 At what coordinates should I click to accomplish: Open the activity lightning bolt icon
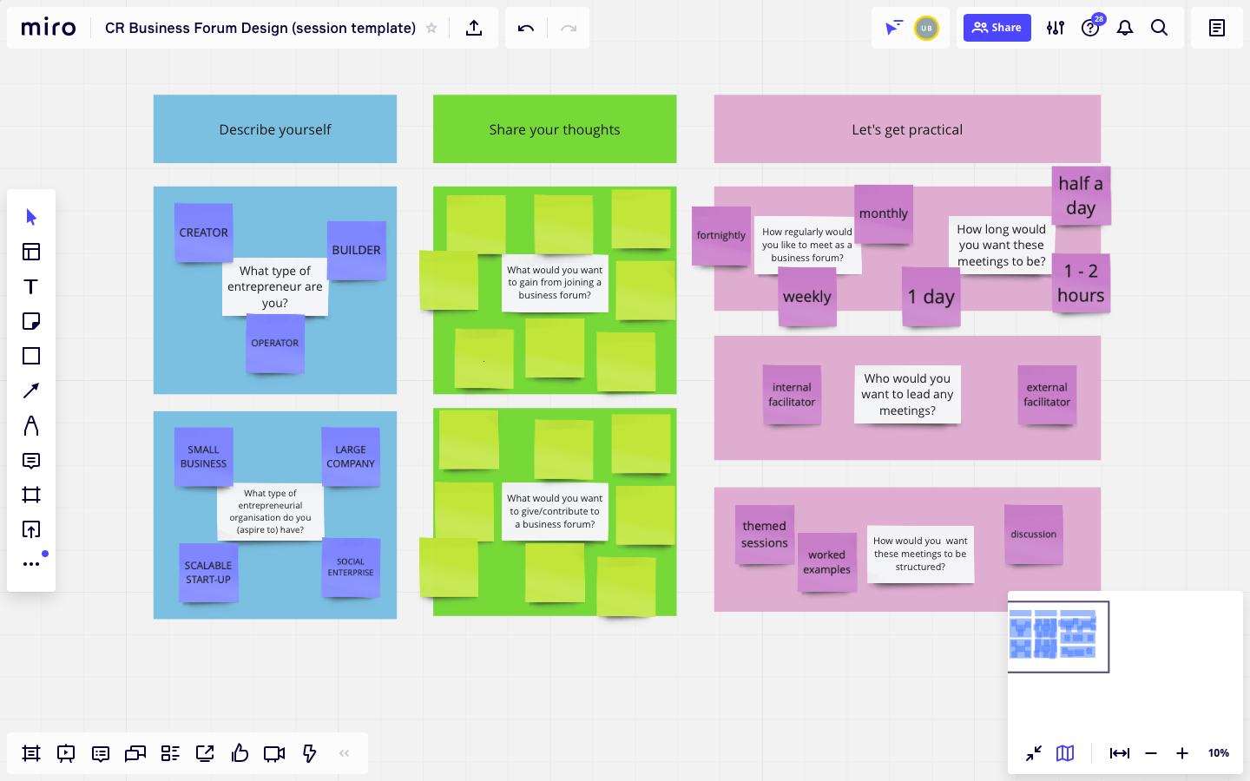click(x=309, y=753)
